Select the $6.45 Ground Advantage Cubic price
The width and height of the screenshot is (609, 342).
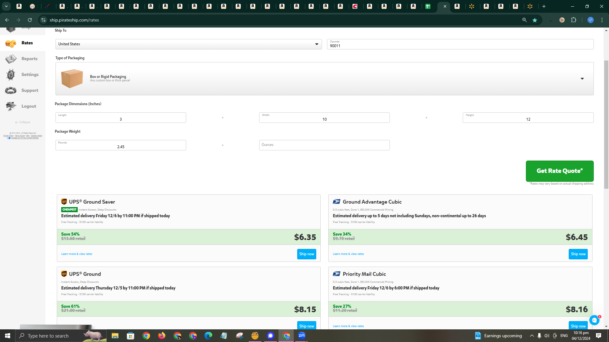[x=577, y=237]
